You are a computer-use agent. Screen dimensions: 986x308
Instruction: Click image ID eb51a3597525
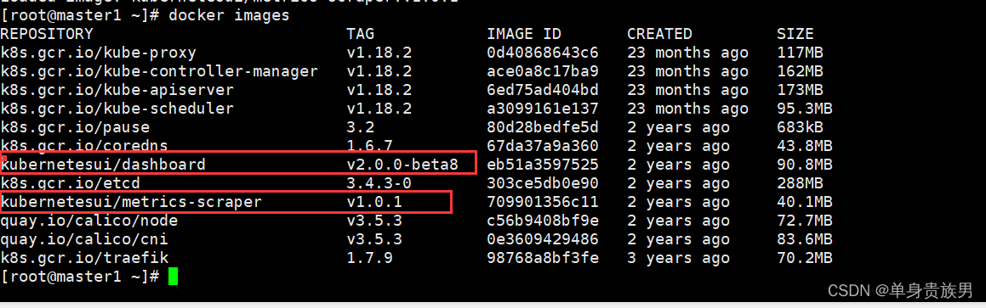coord(543,165)
